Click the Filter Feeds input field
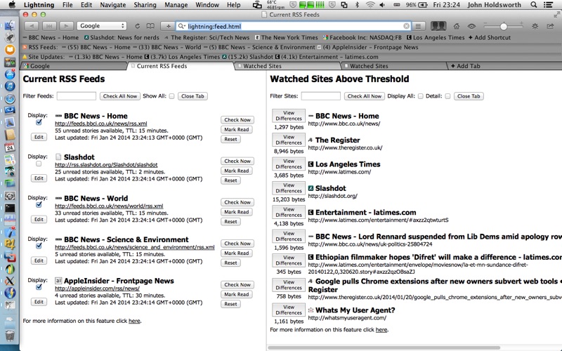Screen dimensions: 562x351 [77, 96]
